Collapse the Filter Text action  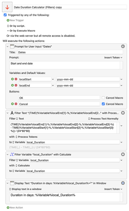coord(7,113)
